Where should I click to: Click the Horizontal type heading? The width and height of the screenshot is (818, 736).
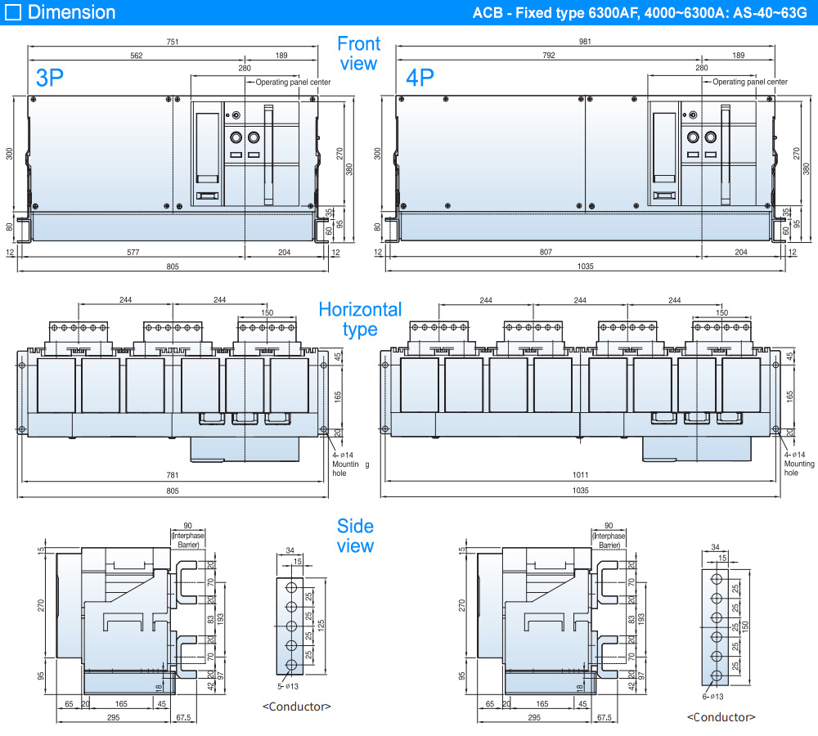[x=360, y=319]
